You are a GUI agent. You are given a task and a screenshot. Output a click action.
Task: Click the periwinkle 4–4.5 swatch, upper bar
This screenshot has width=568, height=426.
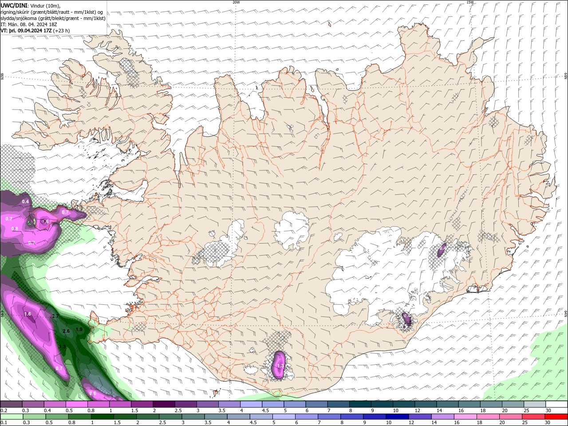pyautogui.click(x=252, y=404)
